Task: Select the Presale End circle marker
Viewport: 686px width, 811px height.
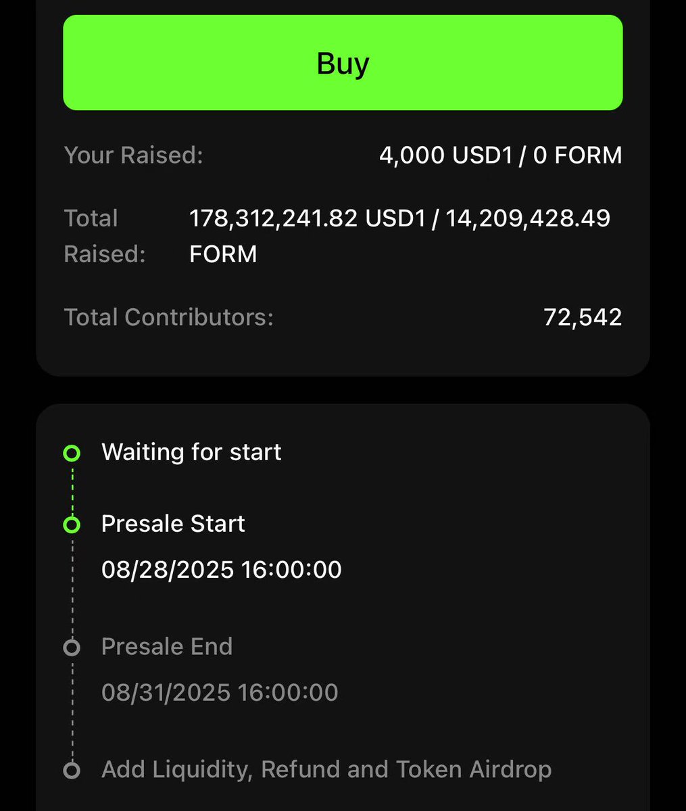Action: tap(72, 647)
